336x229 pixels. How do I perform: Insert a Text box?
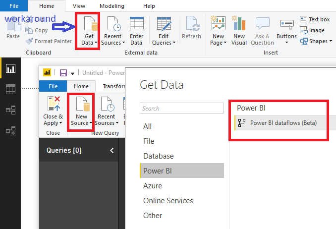pos(315,19)
